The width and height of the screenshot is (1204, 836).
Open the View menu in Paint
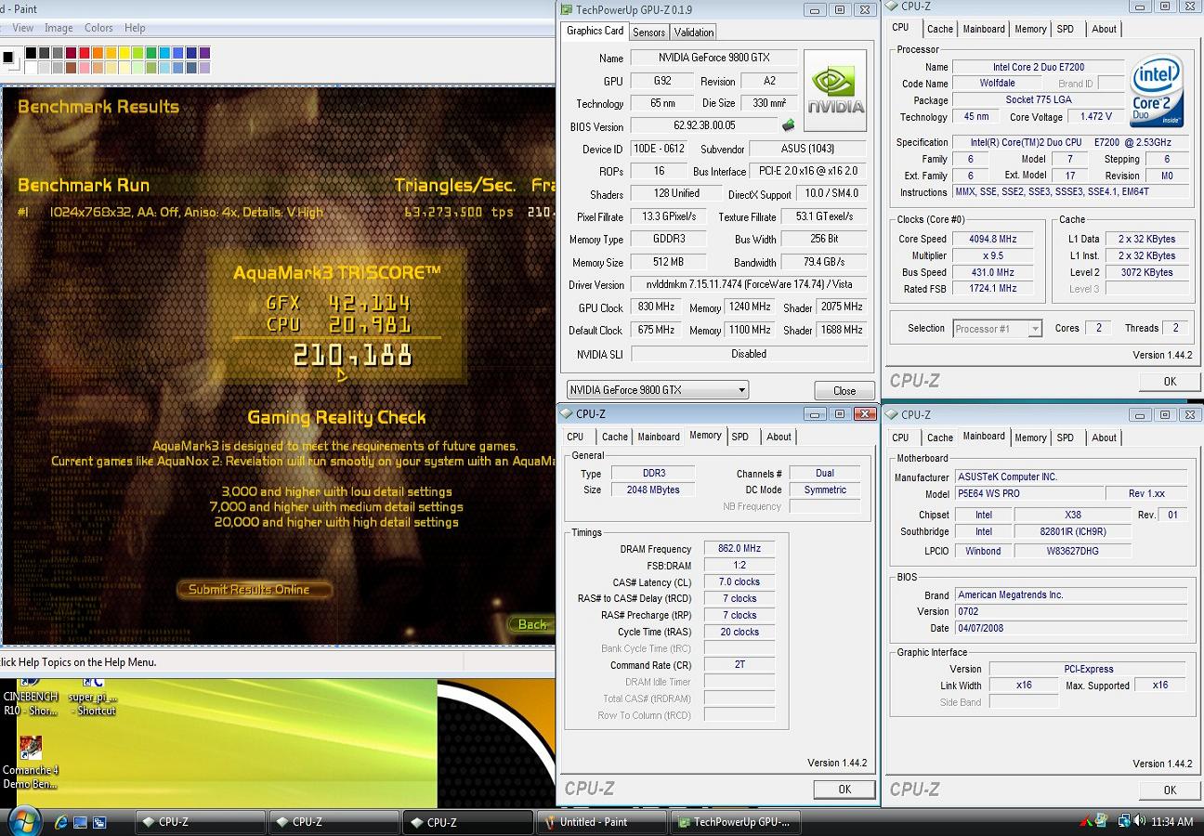coord(23,28)
